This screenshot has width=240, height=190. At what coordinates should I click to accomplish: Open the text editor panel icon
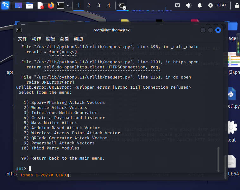41,5
